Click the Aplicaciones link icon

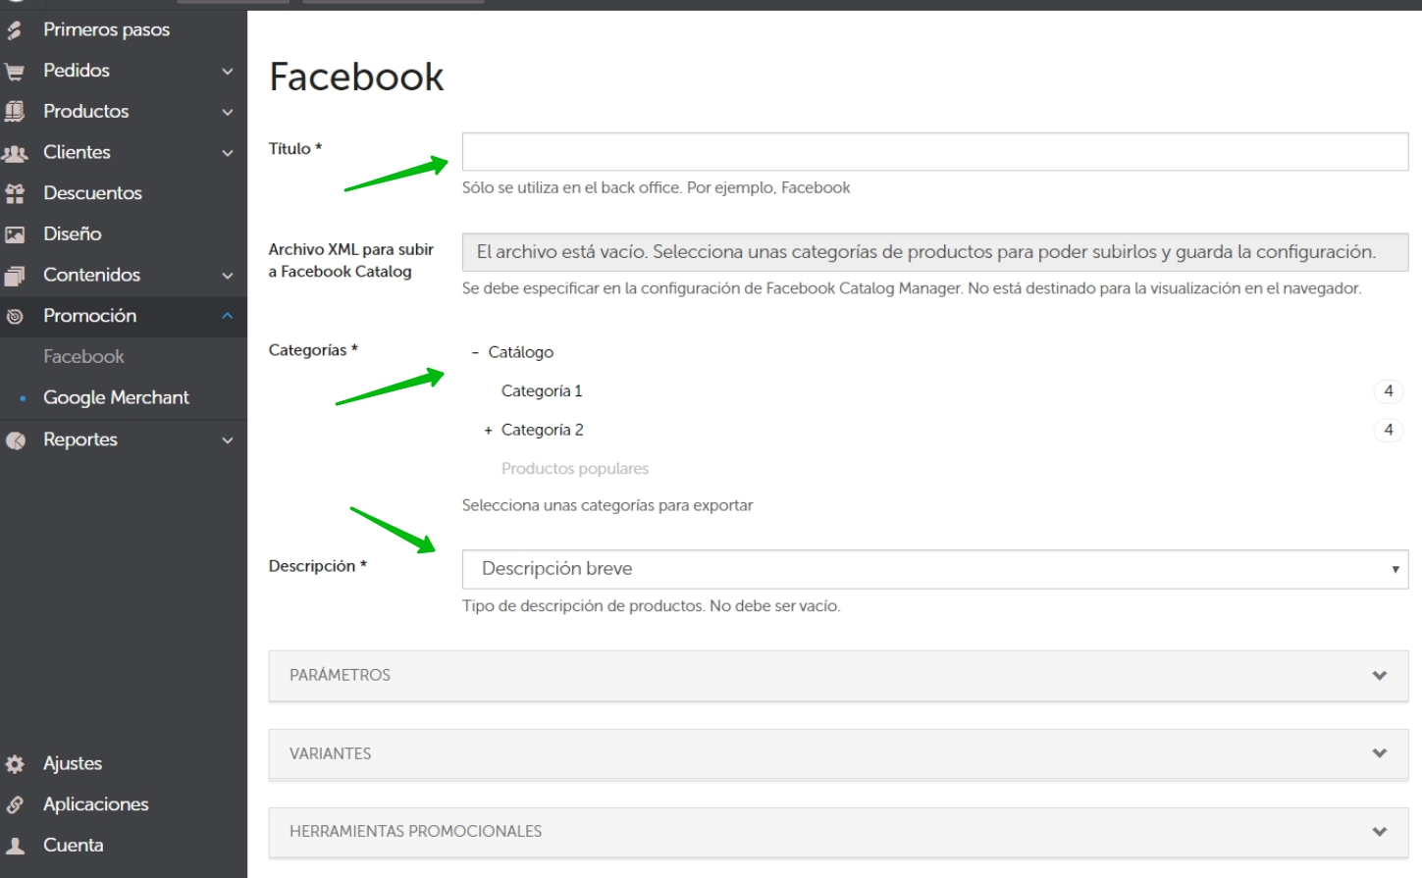point(15,804)
